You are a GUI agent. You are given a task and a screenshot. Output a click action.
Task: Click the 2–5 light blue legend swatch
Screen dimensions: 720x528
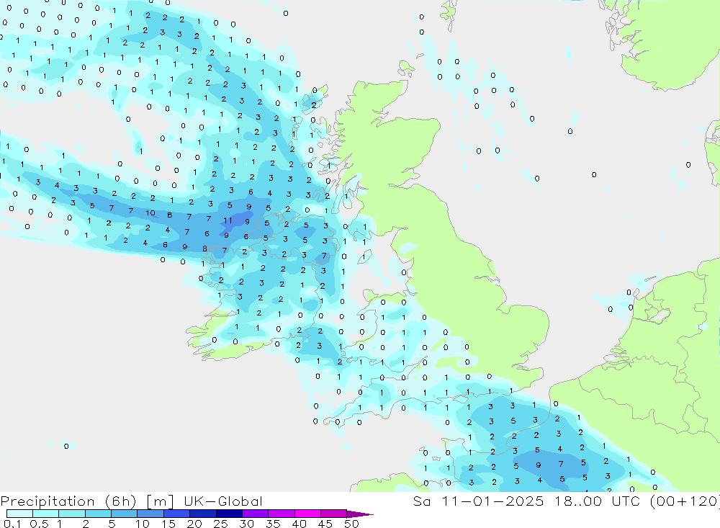coord(98,514)
